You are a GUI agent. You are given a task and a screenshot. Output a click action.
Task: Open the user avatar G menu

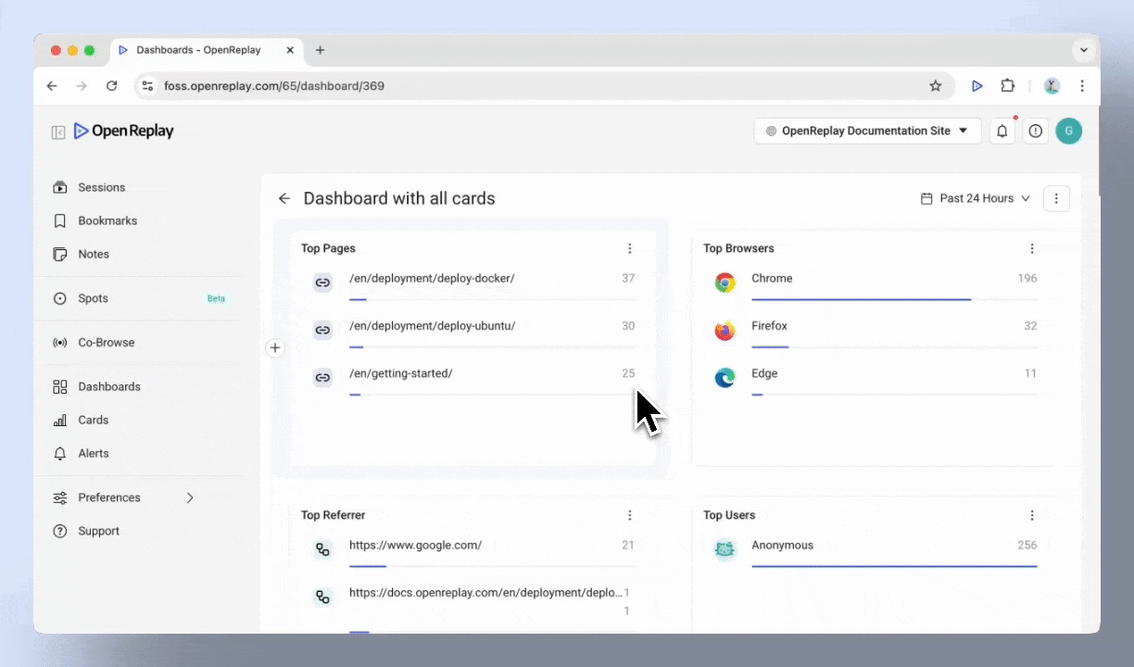pos(1069,131)
